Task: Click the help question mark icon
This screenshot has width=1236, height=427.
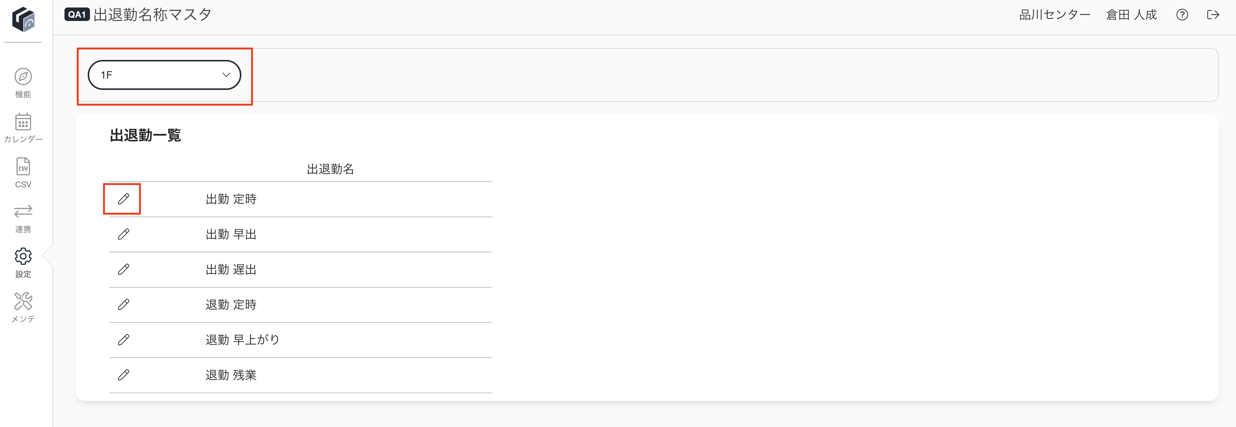Action: [x=1182, y=15]
